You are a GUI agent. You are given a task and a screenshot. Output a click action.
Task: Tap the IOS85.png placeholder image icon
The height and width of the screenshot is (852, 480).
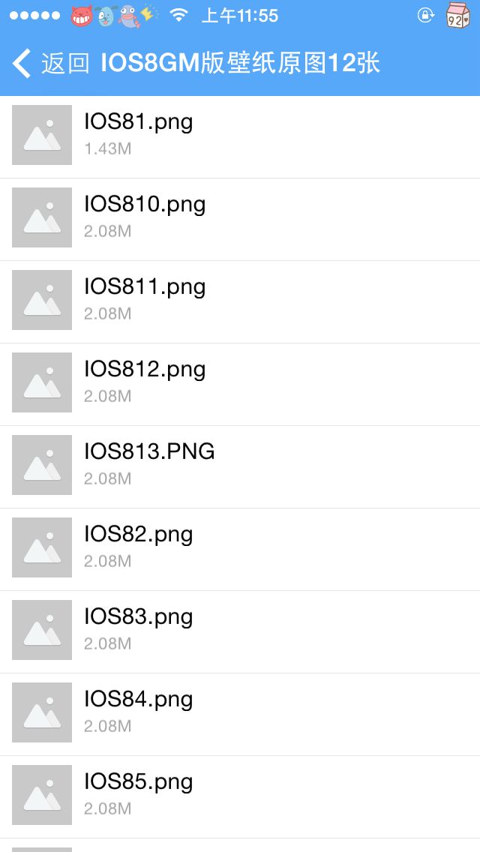pos(42,795)
